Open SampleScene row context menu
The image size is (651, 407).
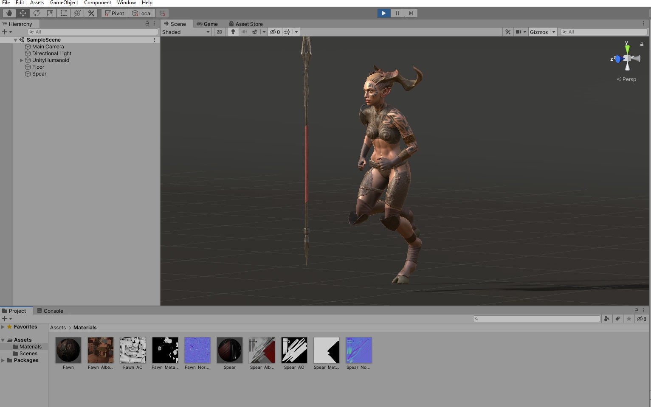155,40
